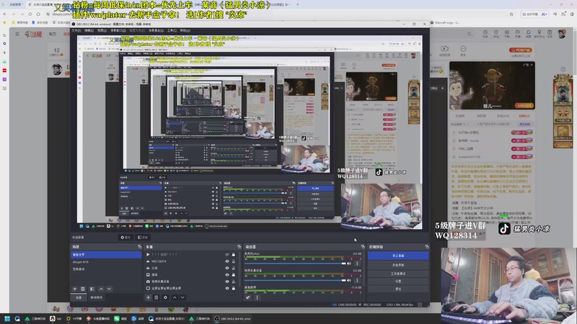Open OBS File menu (文件)
Image resolution: width=577 pixels, height=324 pixels.
pos(76,30)
